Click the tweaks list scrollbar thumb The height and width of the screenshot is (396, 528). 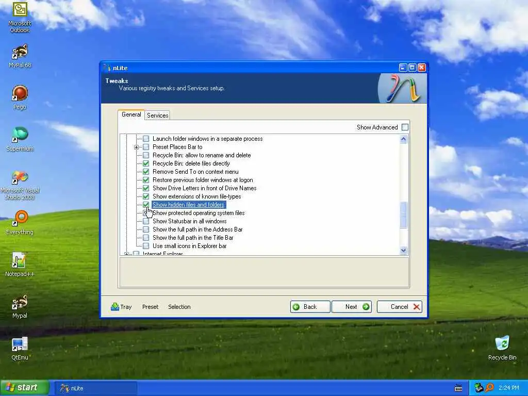(403, 214)
